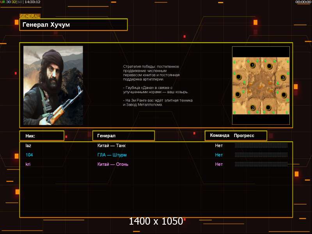Click the unnumbered start spot below position 3
The height and width of the screenshot is (234, 312).
[284, 95]
